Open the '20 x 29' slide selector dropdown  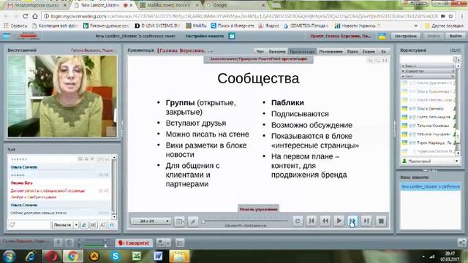pyautogui.click(x=151, y=221)
